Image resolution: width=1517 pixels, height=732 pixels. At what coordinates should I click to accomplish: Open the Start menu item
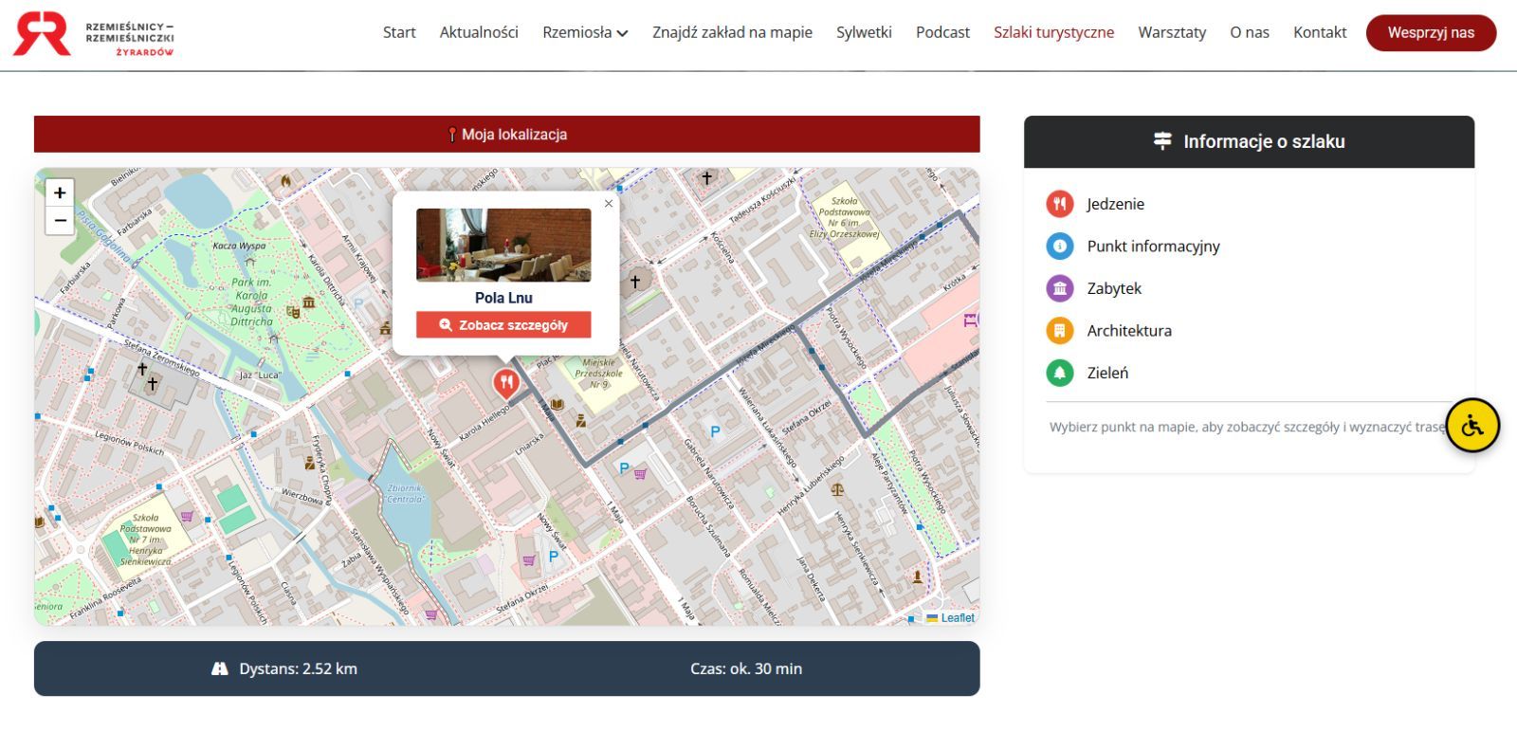[399, 32]
